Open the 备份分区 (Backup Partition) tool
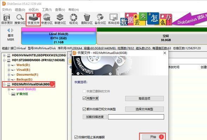Screen dimensions: 207x140 (100, 19)
